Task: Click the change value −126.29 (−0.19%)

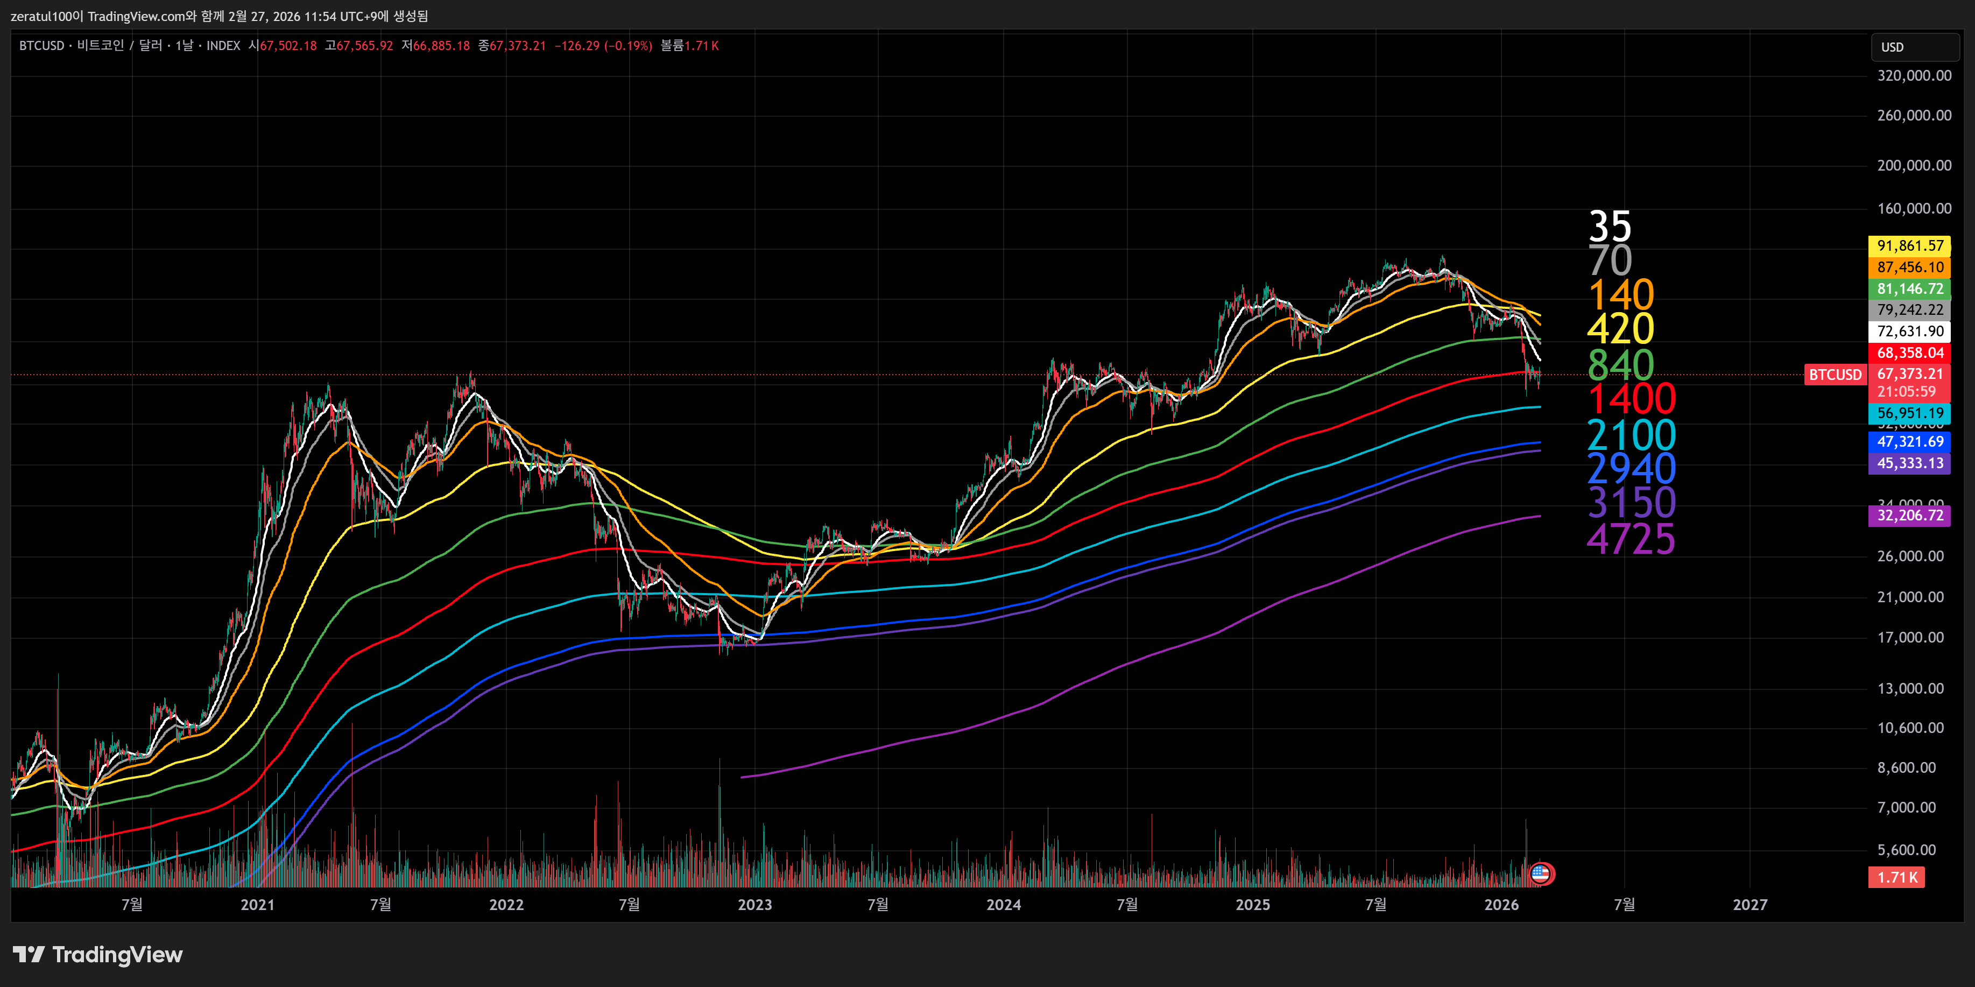Action: [x=603, y=46]
